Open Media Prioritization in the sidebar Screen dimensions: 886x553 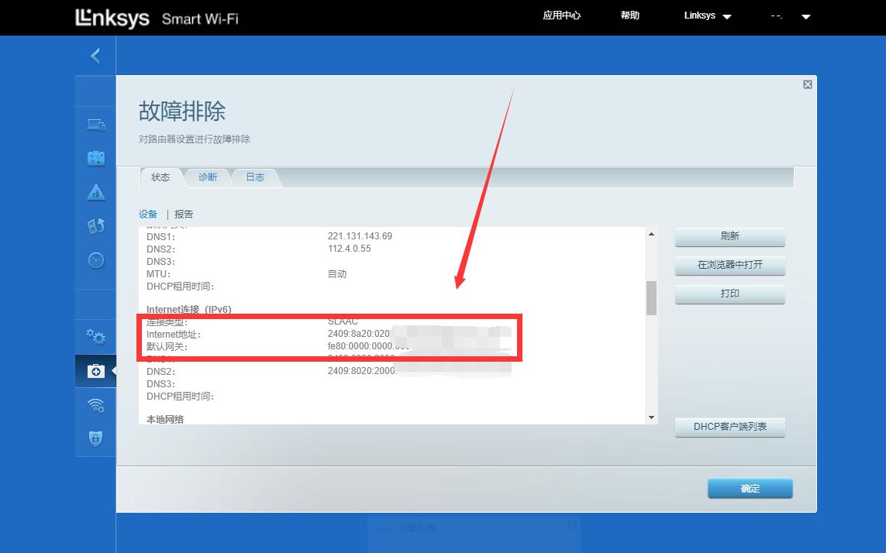(x=95, y=226)
